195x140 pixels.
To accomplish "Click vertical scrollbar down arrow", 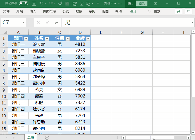I will pos(193,133).
